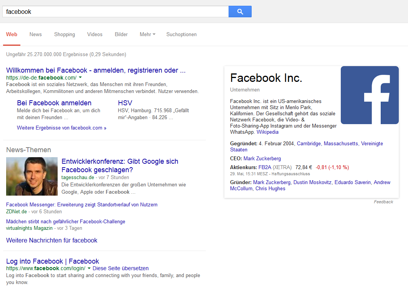Open the Mehr dropdown menu

(x=147, y=34)
